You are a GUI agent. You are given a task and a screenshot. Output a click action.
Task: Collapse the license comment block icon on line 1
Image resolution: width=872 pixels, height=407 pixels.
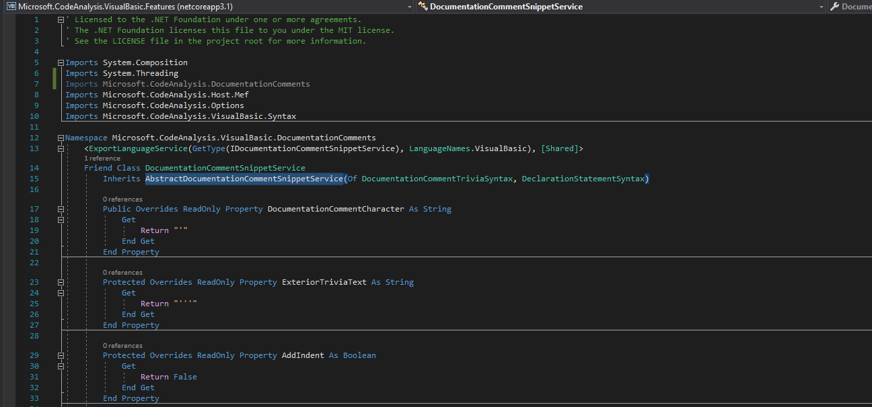click(60, 19)
